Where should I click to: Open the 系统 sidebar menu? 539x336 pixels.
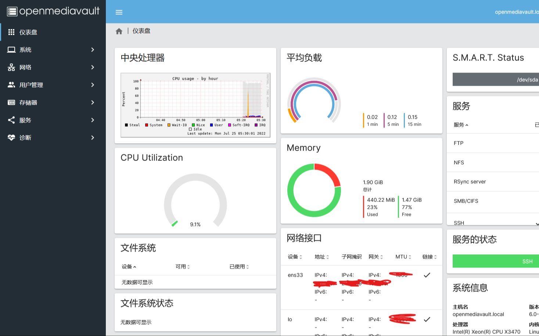click(53, 49)
